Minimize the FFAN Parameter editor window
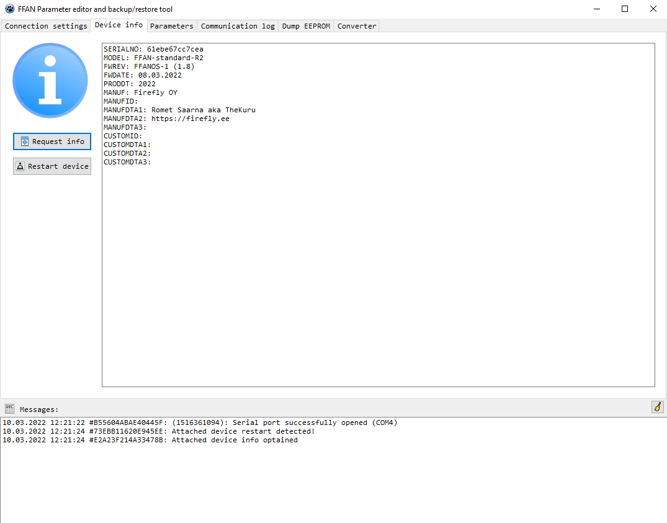Screen dimensions: 667x523 coord(596,9)
